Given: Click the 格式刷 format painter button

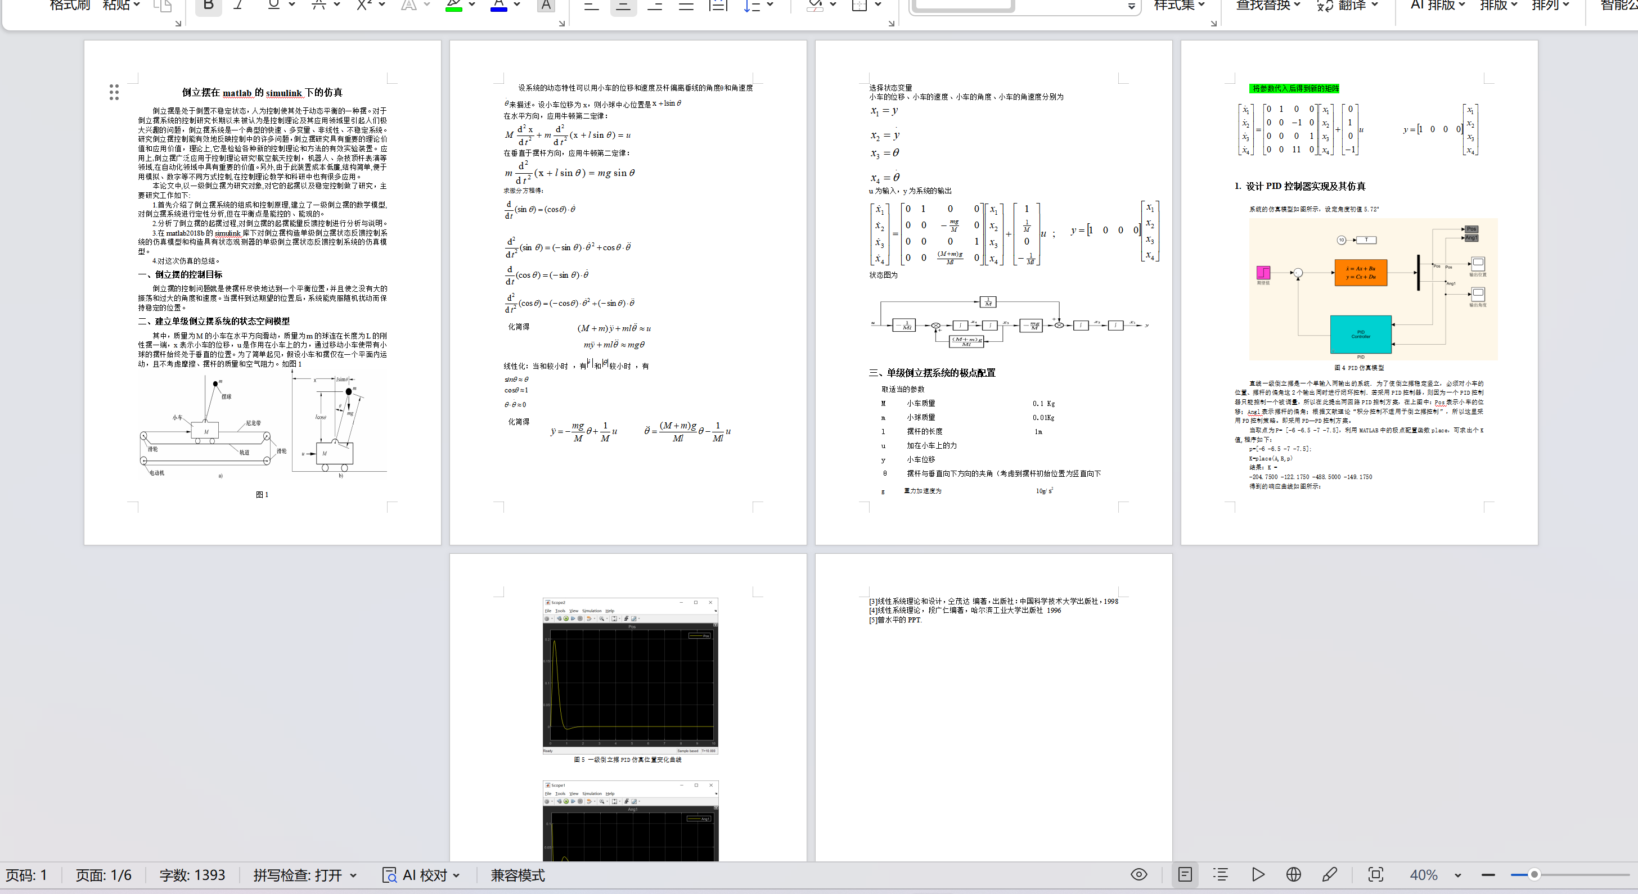Looking at the screenshot, I should pos(70,5).
